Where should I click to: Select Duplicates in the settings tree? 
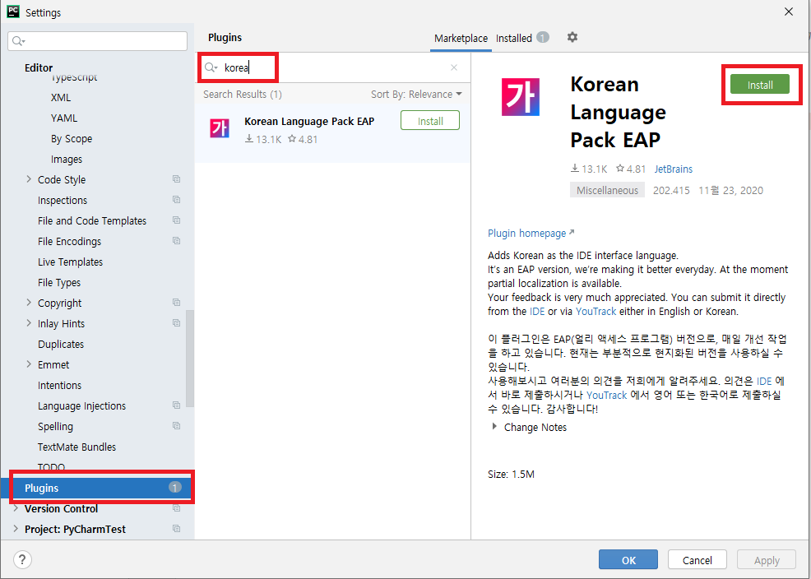click(x=61, y=345)
